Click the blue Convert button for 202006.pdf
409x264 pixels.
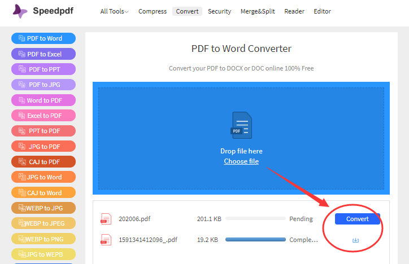pyautogui.click(x=358, y=219)
